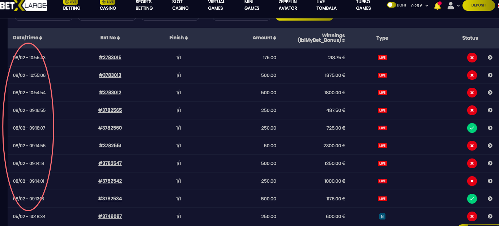Sort table by Date/Time column

click(27, 38)
